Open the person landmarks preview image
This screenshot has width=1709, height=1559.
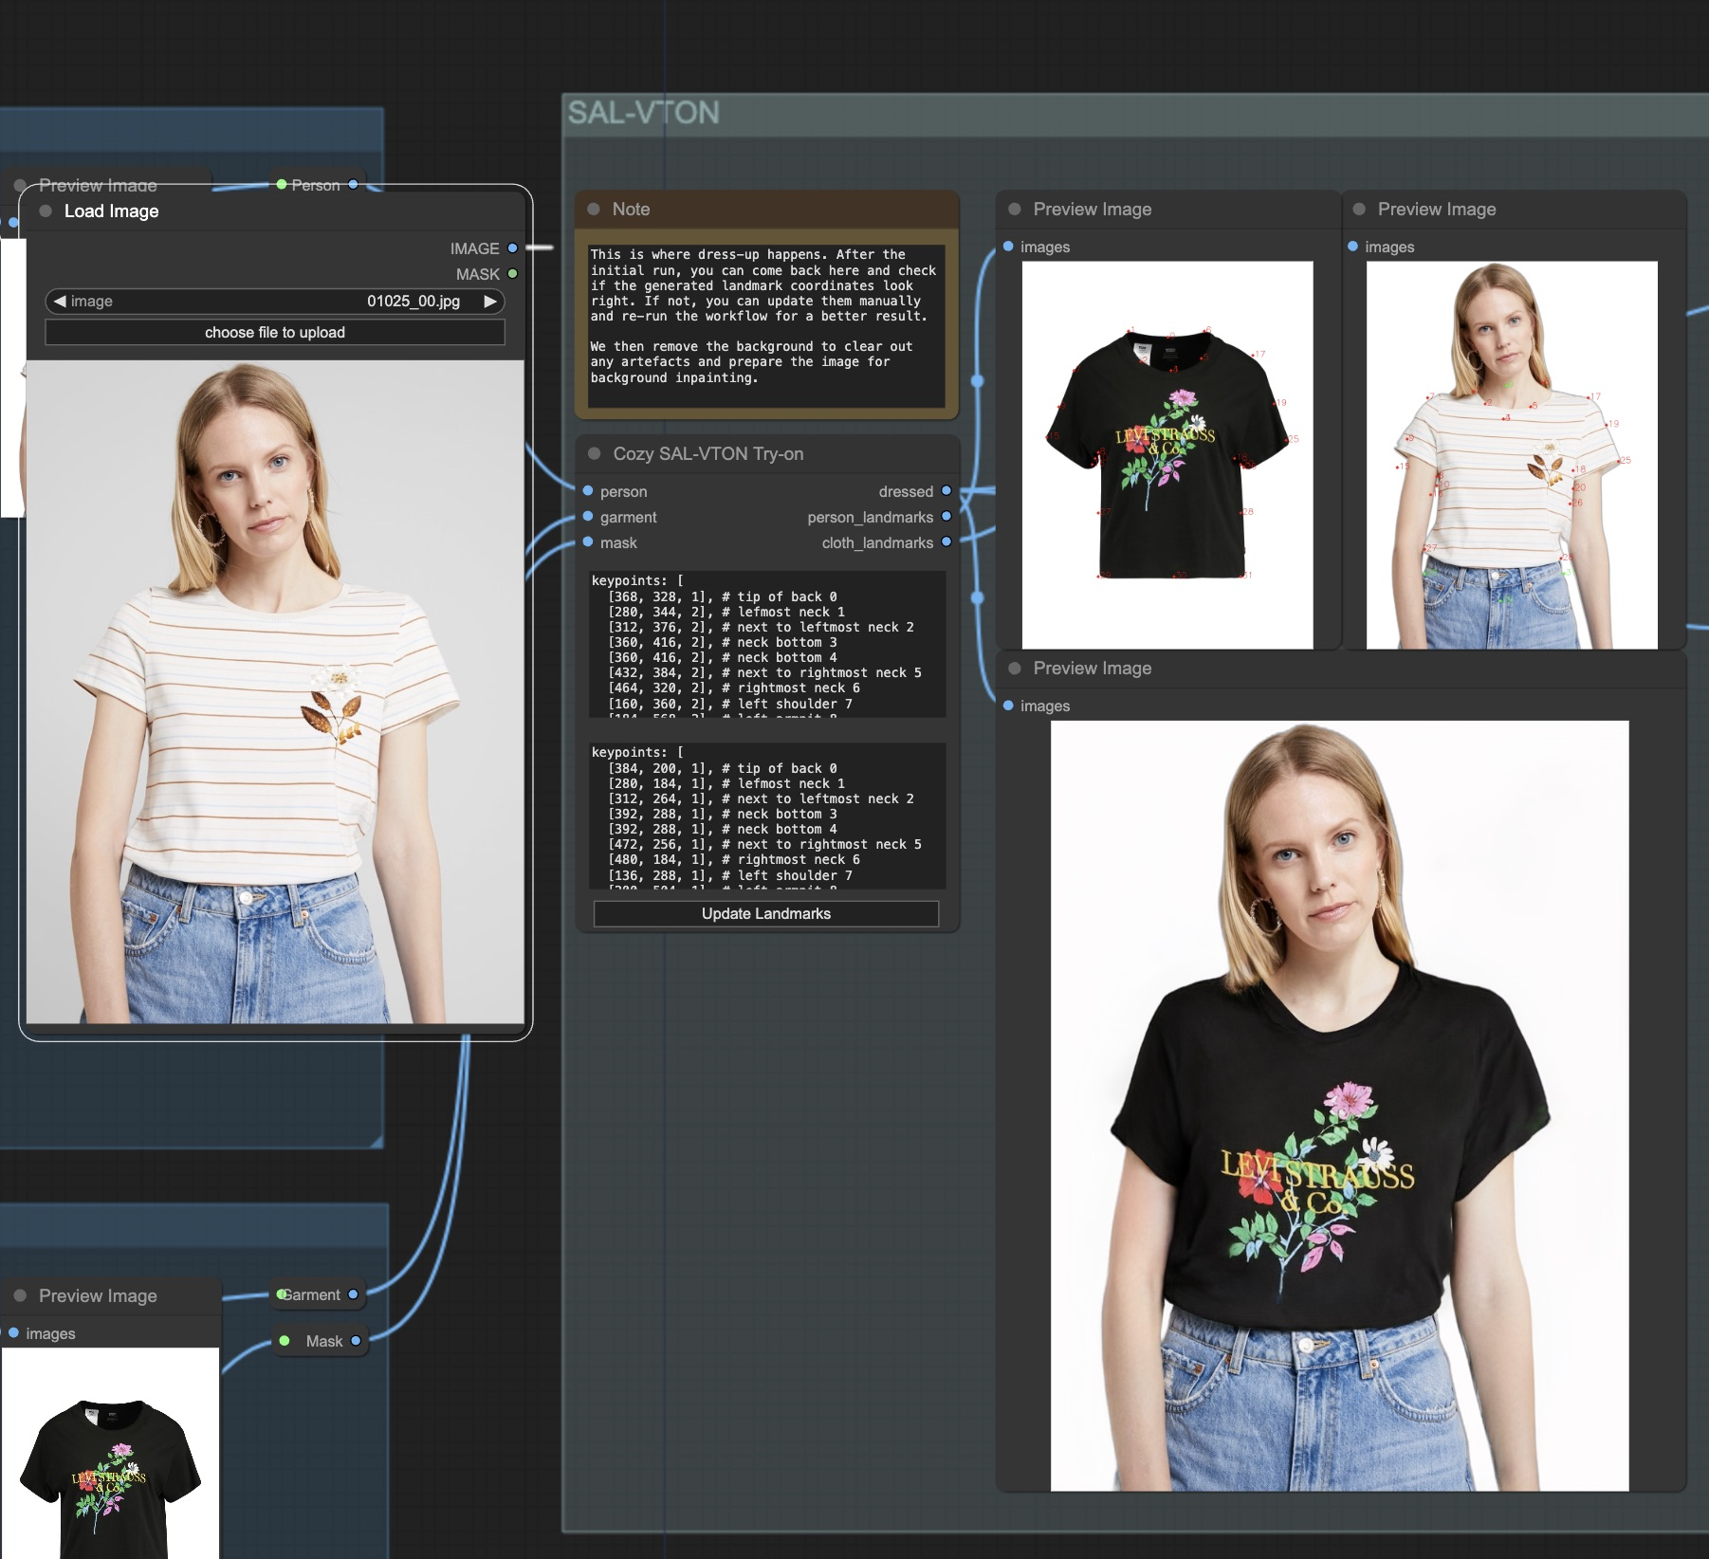(1512, 455)
